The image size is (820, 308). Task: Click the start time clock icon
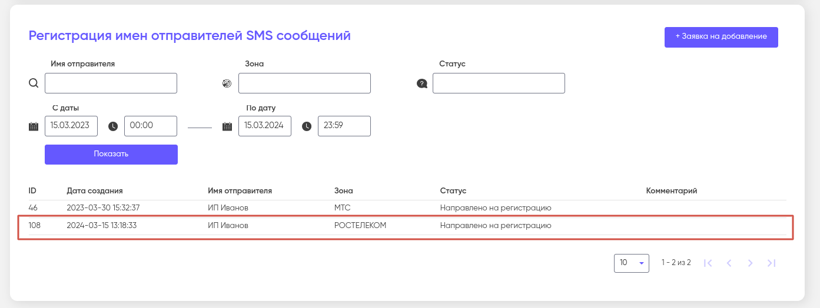pos(113,126)
